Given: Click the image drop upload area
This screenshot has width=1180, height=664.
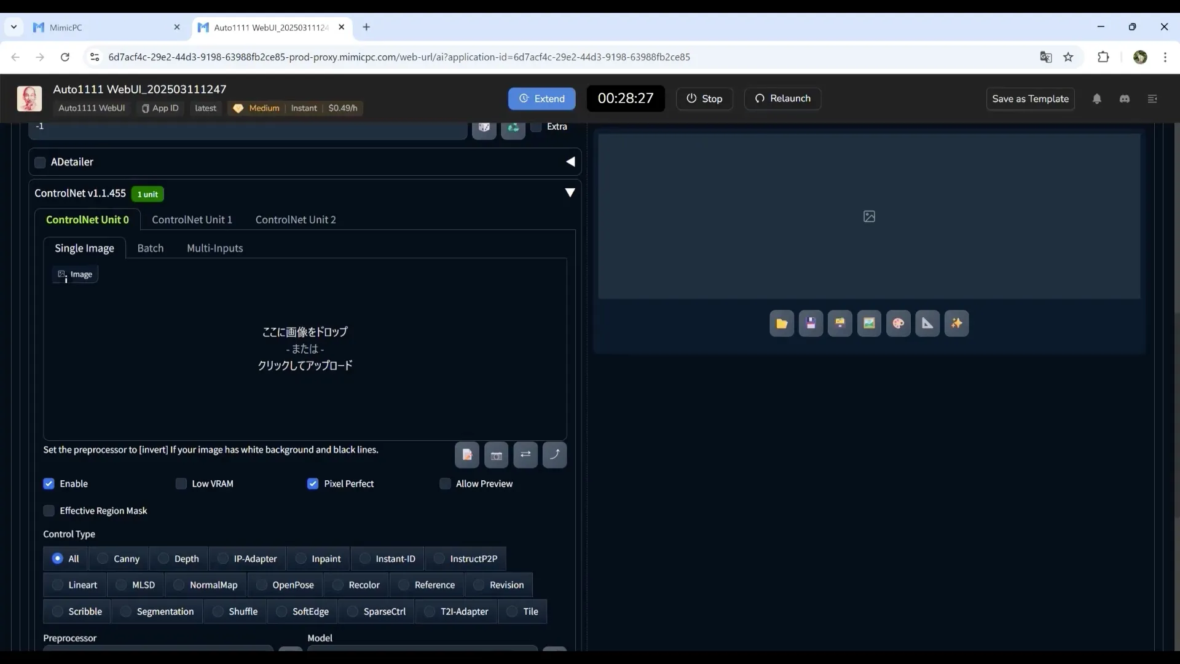Looking at the screenshot, I should pyautogui.click(x=305, y=349).
